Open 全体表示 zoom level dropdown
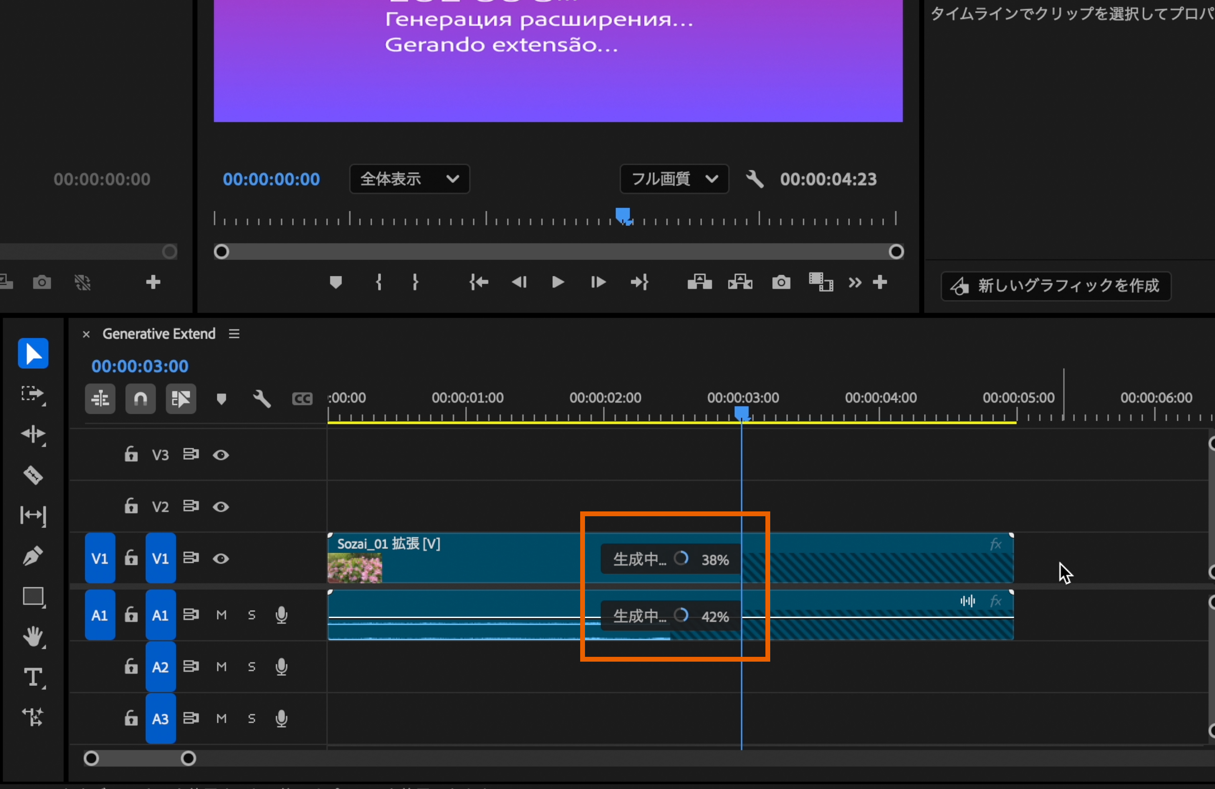Image resolution: width=1215 pixels, height=789 pixels. [409, 179]
